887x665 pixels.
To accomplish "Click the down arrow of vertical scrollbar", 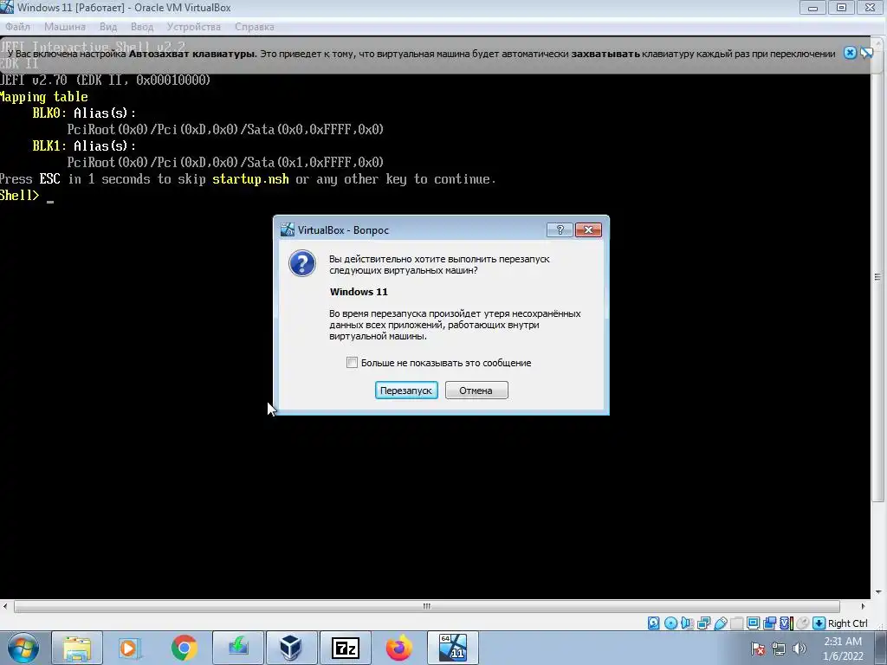I will pyautogui.click(x=878, y=592).
